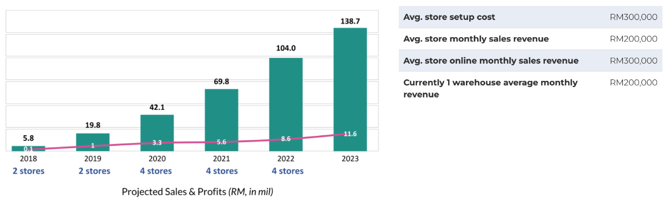
Task: Click the 69.8 value label
Action: pos(222,82)
